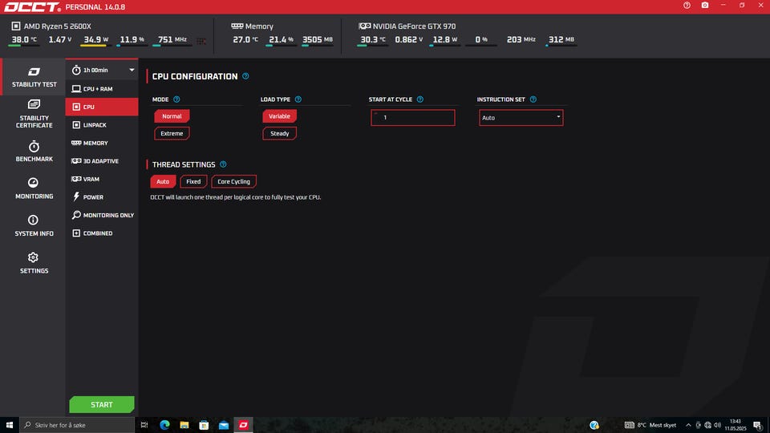This screenshot has height=433, width=770.
Task: Set load type to Variable
Action: pyautogui.click(x=279, y=116)
